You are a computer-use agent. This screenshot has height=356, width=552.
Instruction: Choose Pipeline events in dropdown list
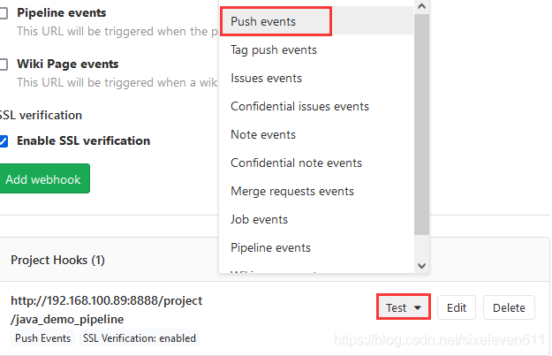(x=270, y=247)
